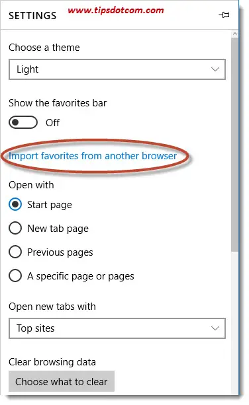The image size is (249, 405).
Task: Expand the Open new tabs with dropdown
Action: (x=117, y=328)
